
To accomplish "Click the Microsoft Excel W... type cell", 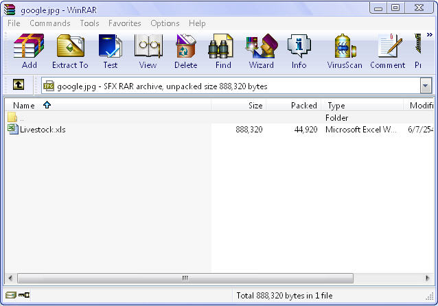I will [x=360, y=130].
